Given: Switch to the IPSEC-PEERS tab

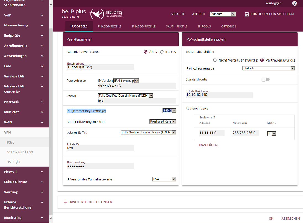Looking at the screenshot, I should pyautogui.click(x=79, y=26).
